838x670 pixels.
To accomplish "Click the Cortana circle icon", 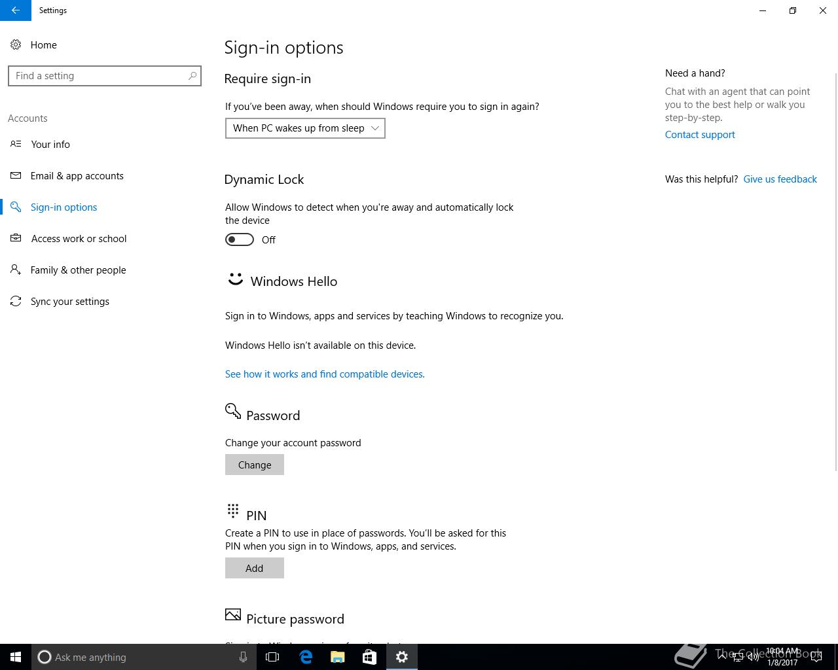I will (x=45, y=657).
